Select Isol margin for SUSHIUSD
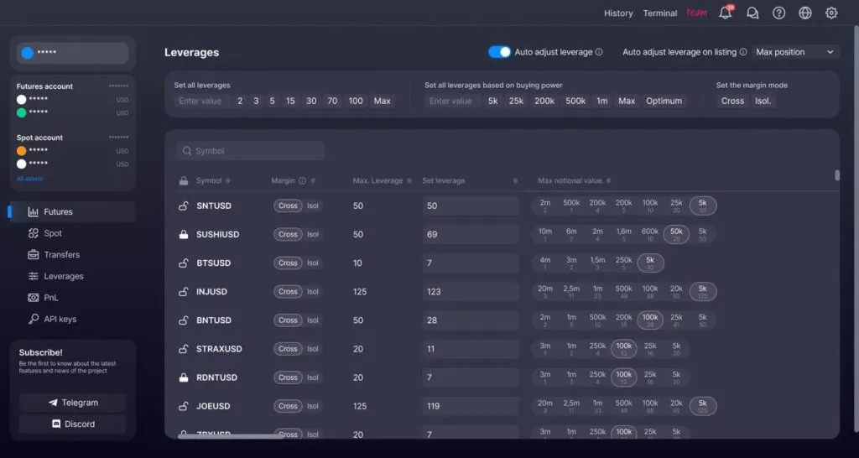The image size is (859, 458). pyautogui.click(x=313, y=235)
